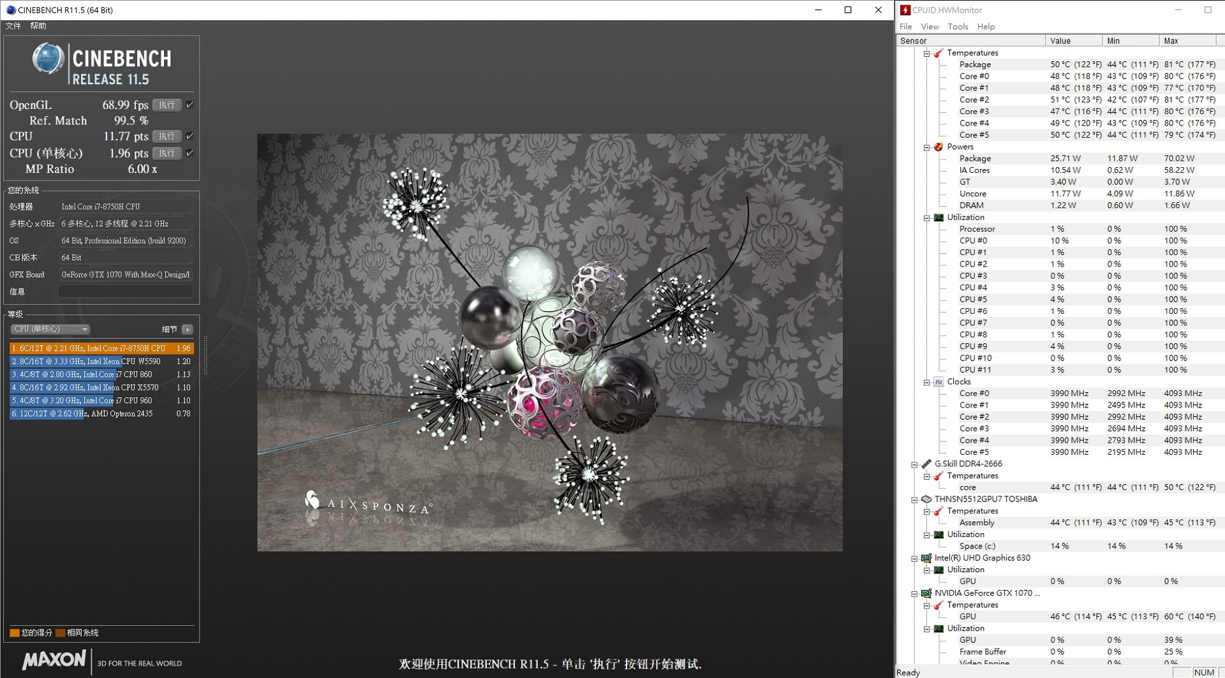
Task: Collapse the Clocks tree section
Action: (x=926, y=382)
